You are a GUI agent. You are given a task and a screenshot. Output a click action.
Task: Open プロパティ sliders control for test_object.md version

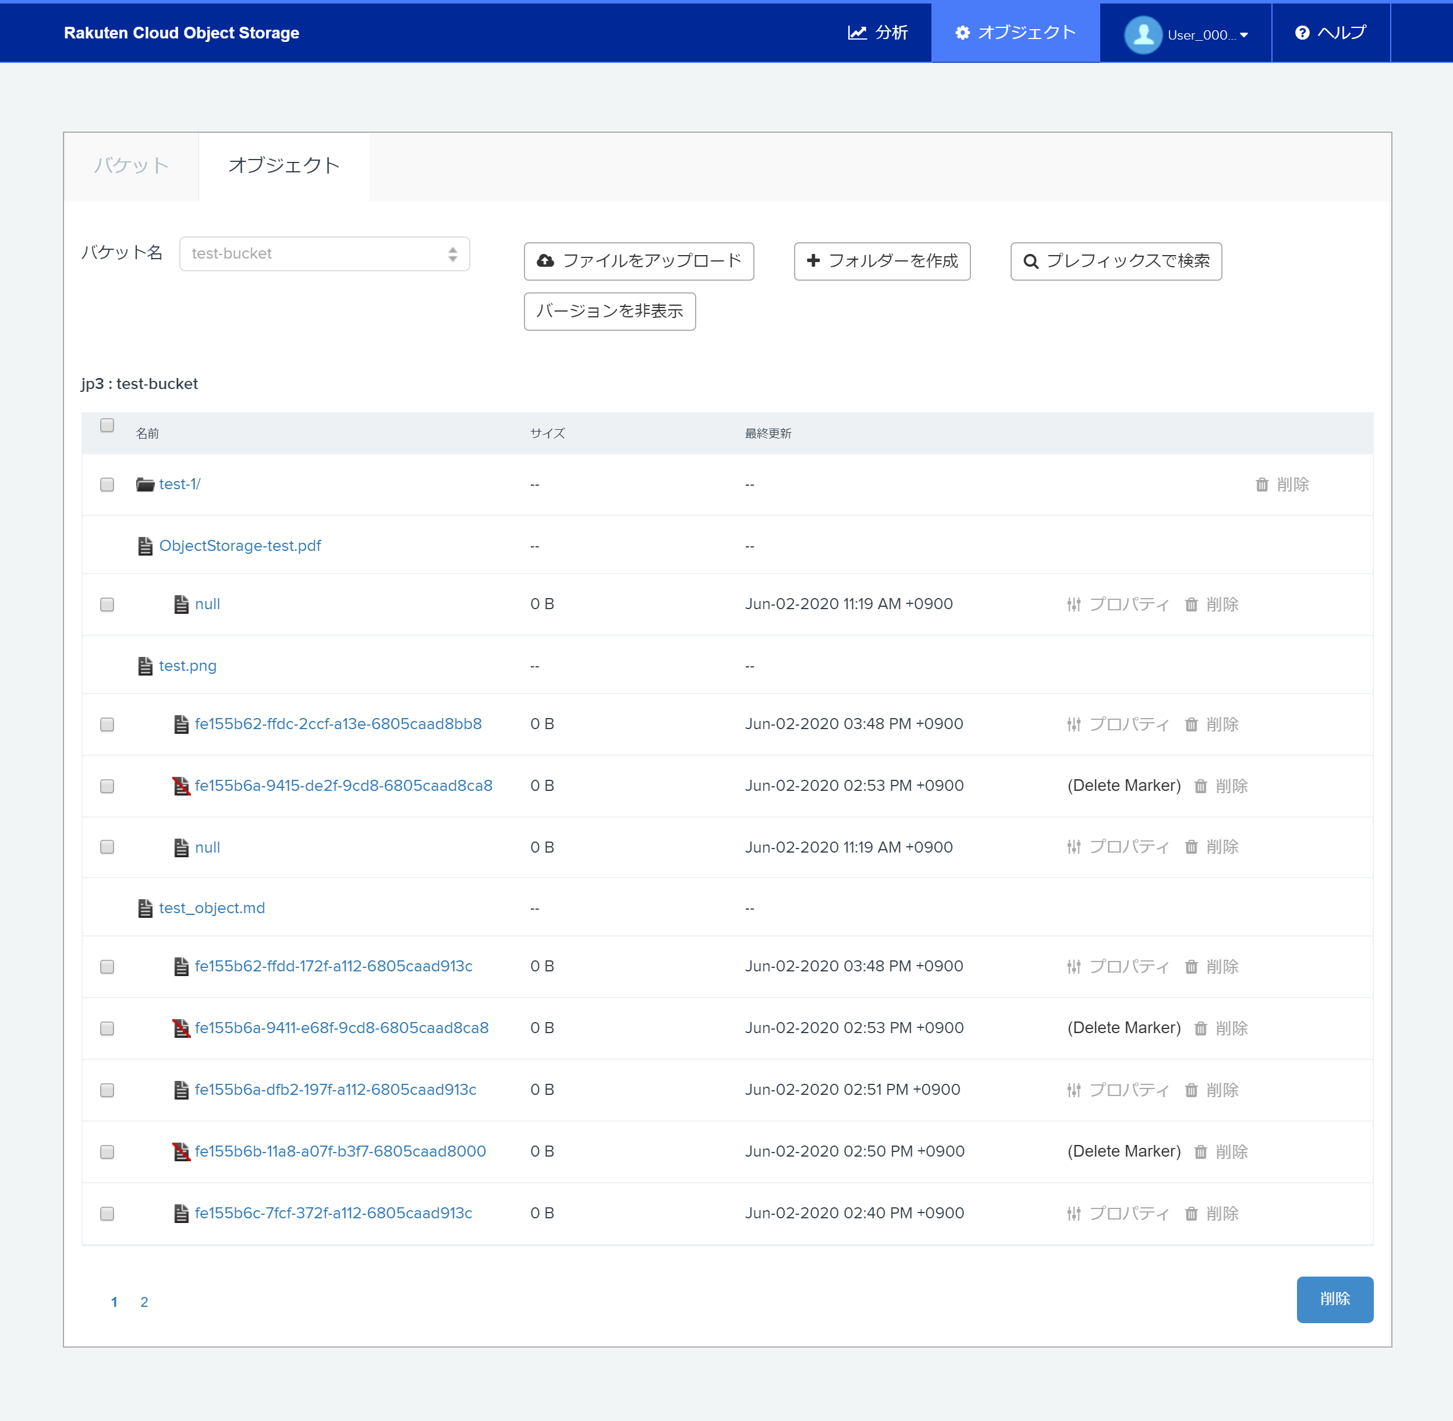(x=1074, y=966)
